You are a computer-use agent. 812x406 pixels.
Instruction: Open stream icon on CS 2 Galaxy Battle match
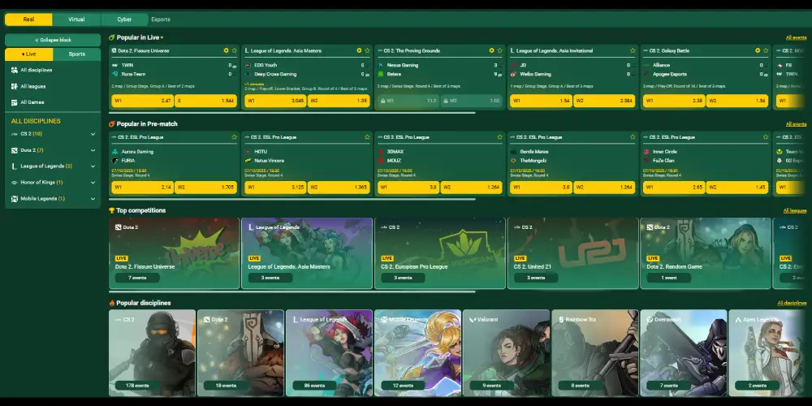point(758,50)
